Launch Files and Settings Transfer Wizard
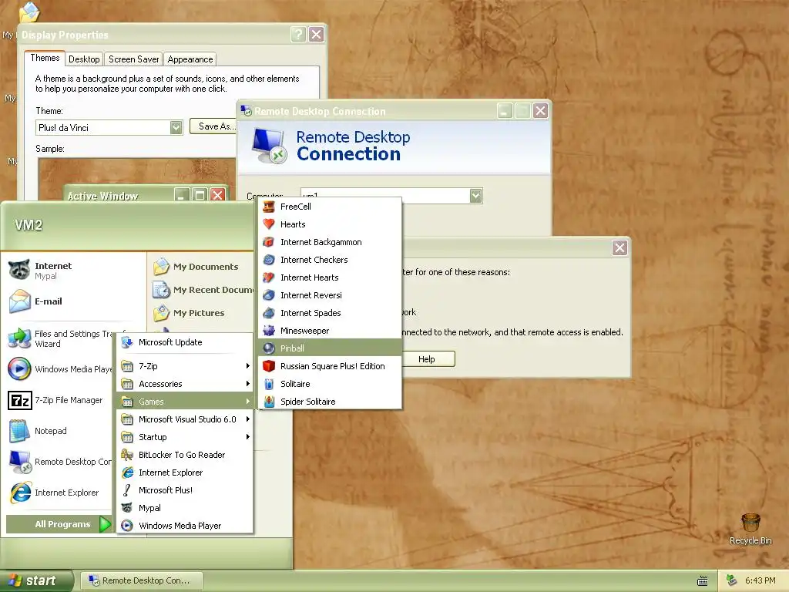Image resolution: width=789 pixels, height=592 pixels. pyautogui.click(x=58, y=338)
